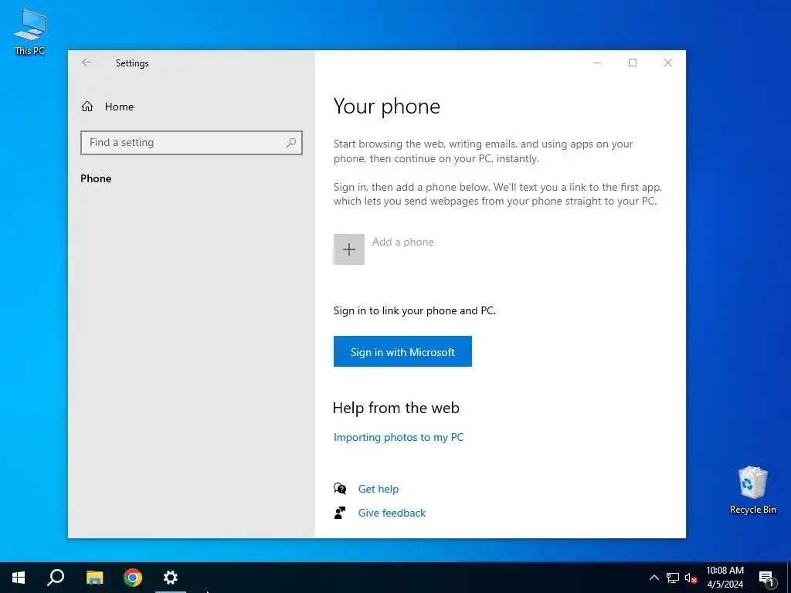Click the Add a phone label

point(402,242)
